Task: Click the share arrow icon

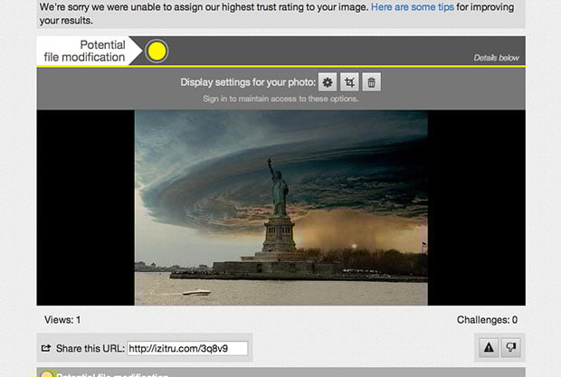Action: [x=46, y=348]
